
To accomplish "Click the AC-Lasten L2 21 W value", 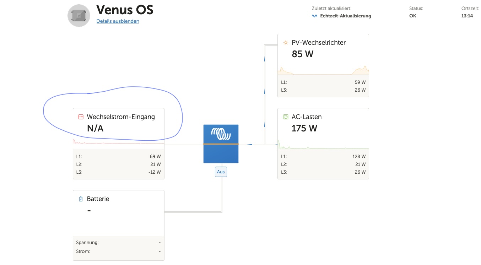I will (360, 164).
